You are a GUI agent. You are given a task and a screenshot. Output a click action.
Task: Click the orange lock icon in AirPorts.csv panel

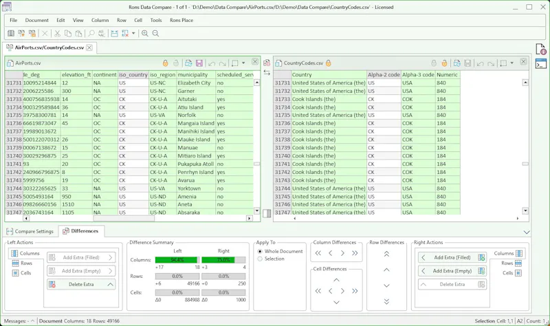[x=165, y=63]
